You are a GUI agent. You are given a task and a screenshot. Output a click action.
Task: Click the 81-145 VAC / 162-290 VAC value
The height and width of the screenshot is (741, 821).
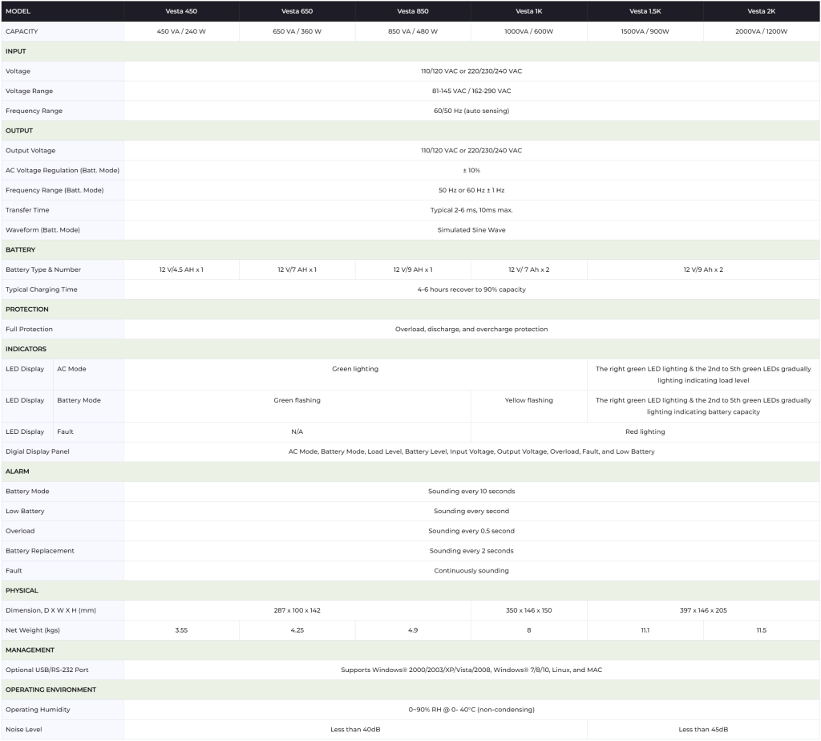(471, 91)
